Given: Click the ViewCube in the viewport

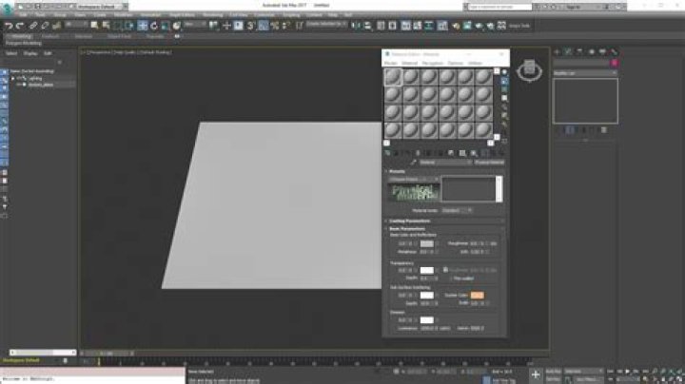Looking at the screenshot, I should (529, 69).
